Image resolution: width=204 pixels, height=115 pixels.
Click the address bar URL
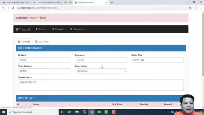[40, 8]
